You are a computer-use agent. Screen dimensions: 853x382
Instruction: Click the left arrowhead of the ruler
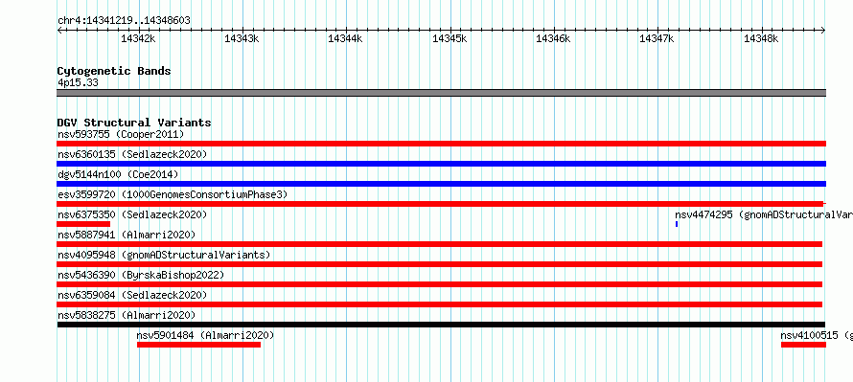[59, 30]
